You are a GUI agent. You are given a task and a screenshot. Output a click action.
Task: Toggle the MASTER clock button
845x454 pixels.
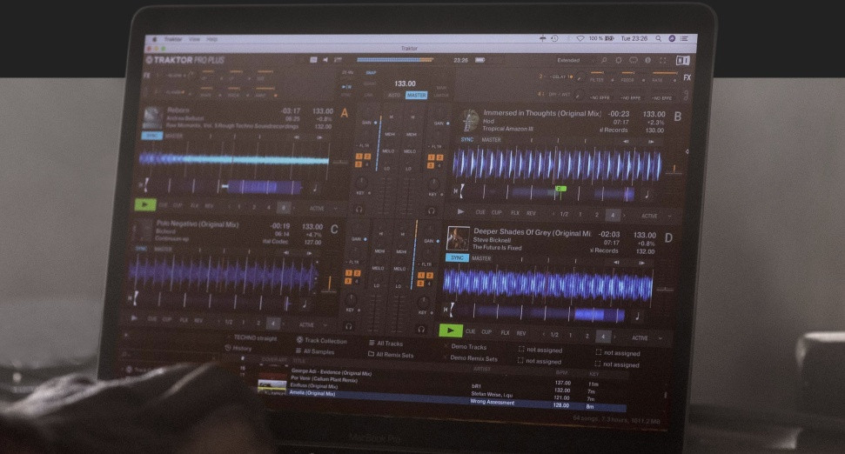(x=416, y=96)
